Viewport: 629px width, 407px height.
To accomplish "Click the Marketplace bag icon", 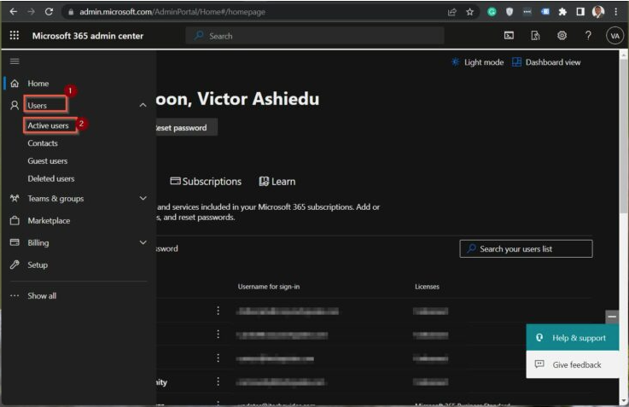I will (15, 220).
